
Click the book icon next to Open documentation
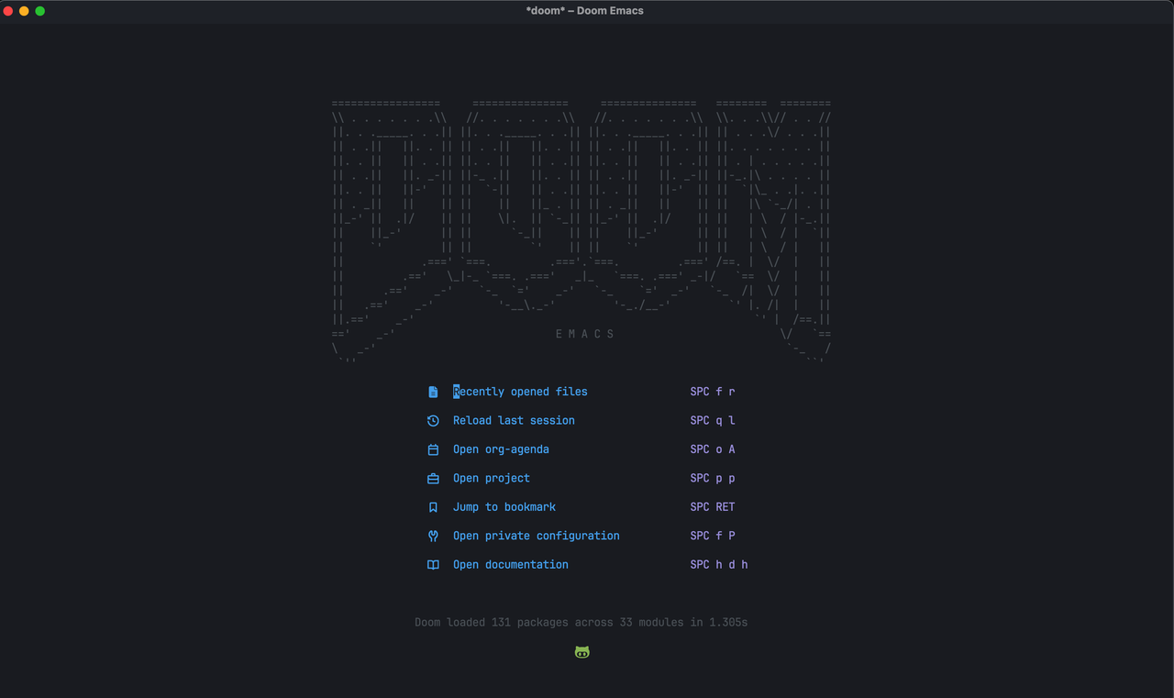pyautogui.click(x=432, y=564)
